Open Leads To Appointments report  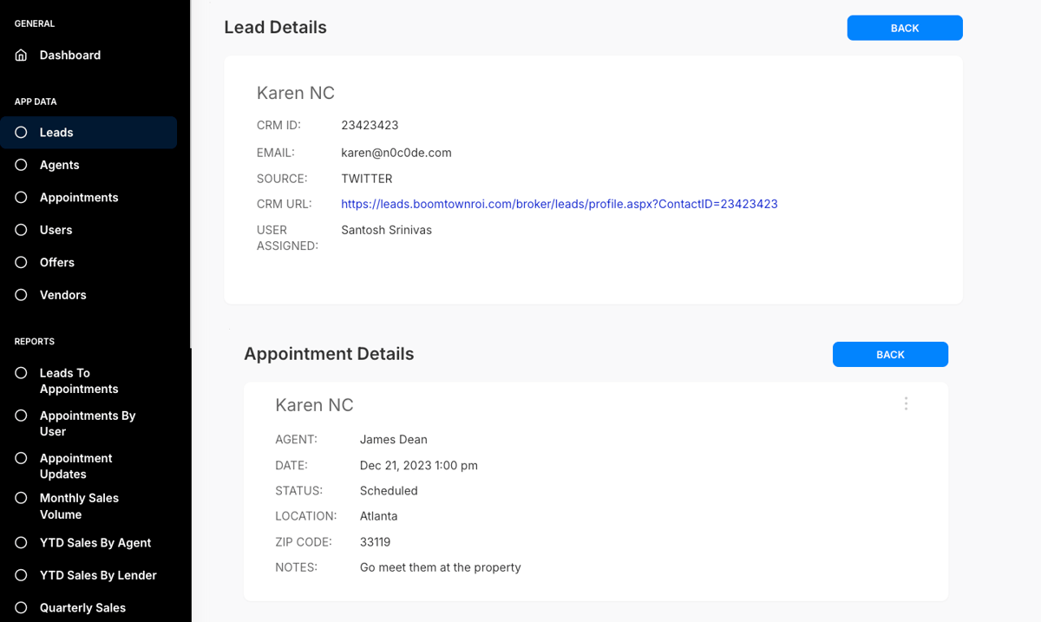pyautogui.click(x=78, y=381)
